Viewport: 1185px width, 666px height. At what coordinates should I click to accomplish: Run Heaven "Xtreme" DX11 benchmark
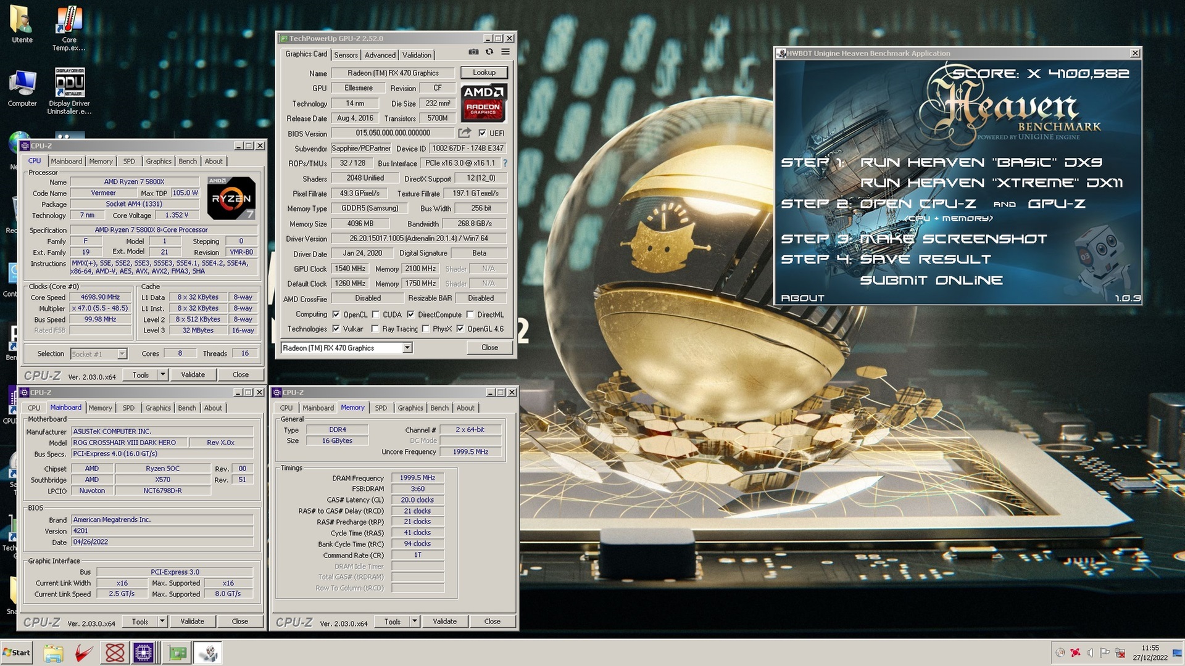tap(991, 183)
